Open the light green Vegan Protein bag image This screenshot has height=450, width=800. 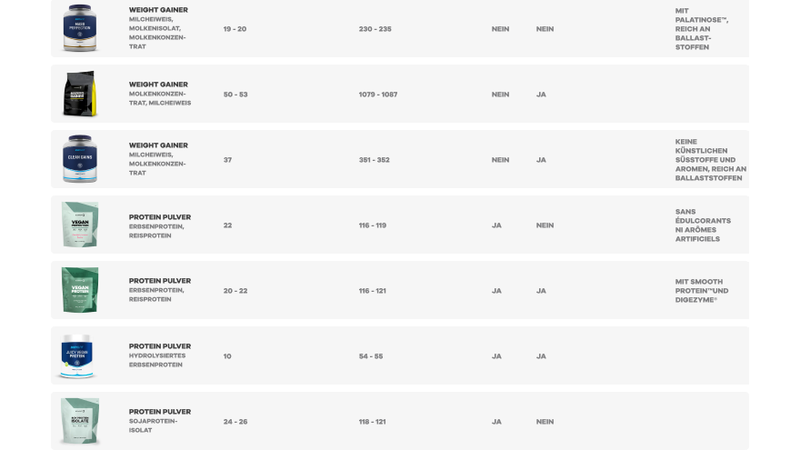pos(80,225)
